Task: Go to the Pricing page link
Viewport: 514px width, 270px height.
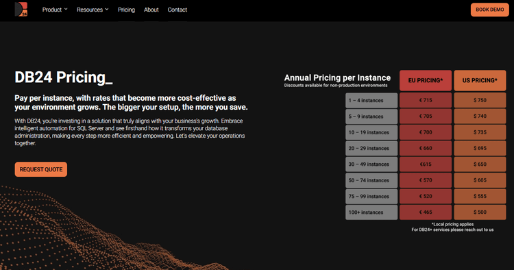Action: click(126, 10)
